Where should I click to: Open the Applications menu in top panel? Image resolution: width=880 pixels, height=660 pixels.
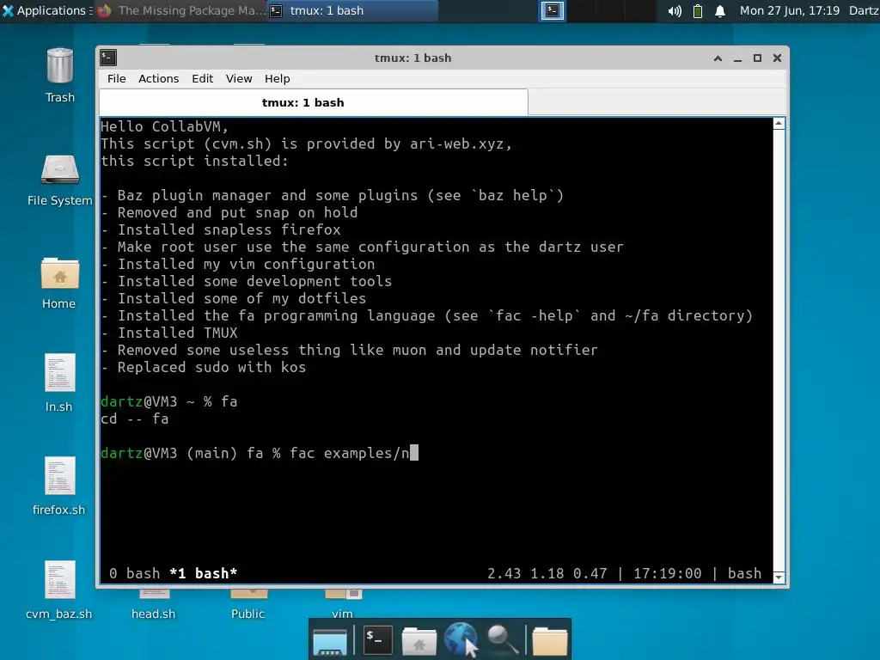(46, 10)
